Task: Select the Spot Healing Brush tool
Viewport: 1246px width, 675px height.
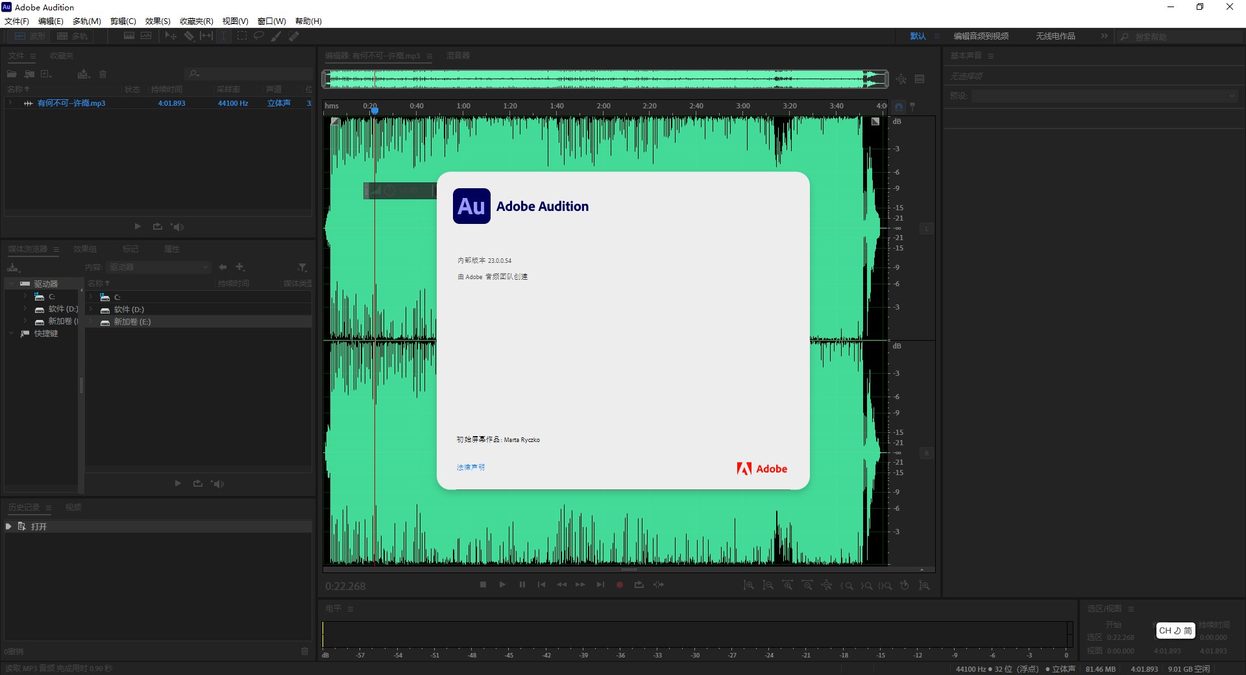Action: [293, 36]
